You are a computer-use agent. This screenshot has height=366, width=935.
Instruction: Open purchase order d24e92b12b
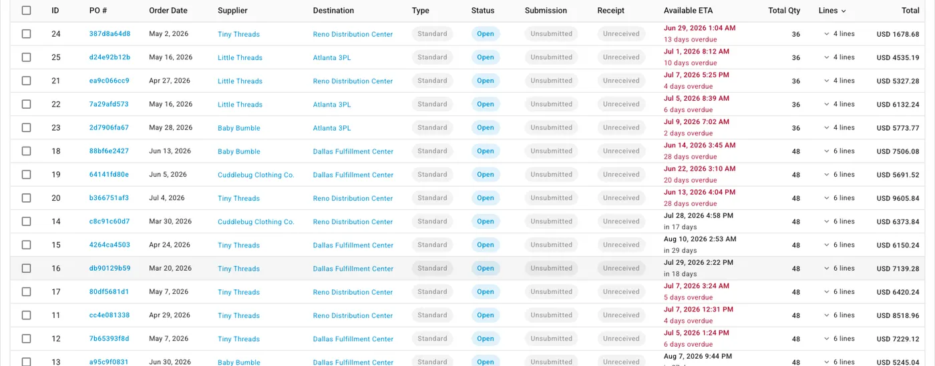pos(110,57)
